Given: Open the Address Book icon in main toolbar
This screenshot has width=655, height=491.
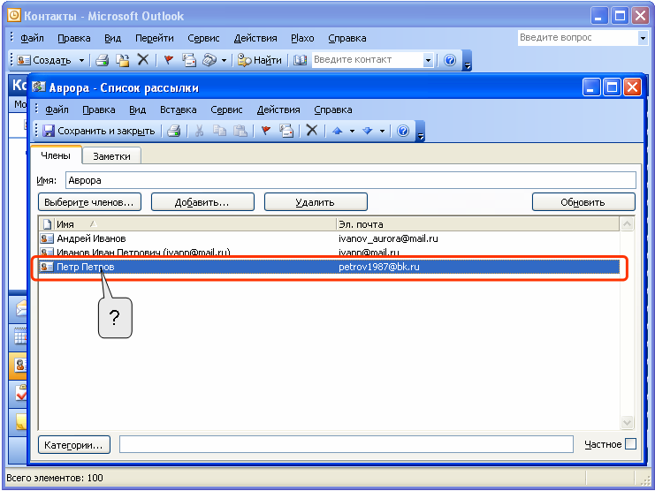Looking at the screenshot, I should pyautogui.click(x=300, y=60).
